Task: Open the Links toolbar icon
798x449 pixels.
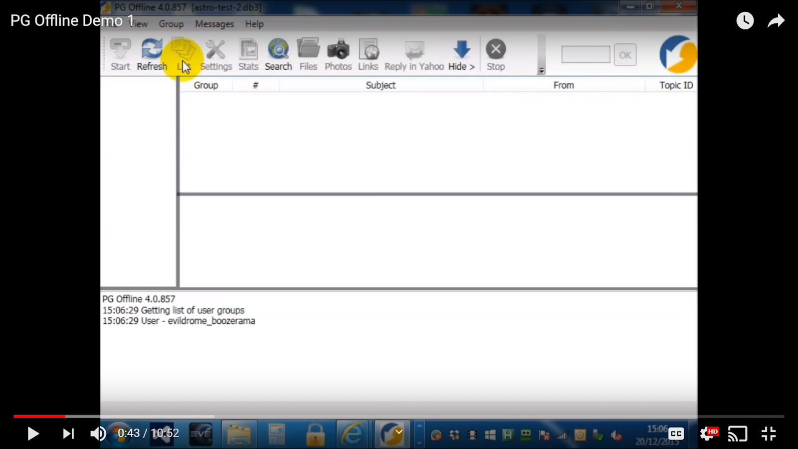Action: coord(368,54)
